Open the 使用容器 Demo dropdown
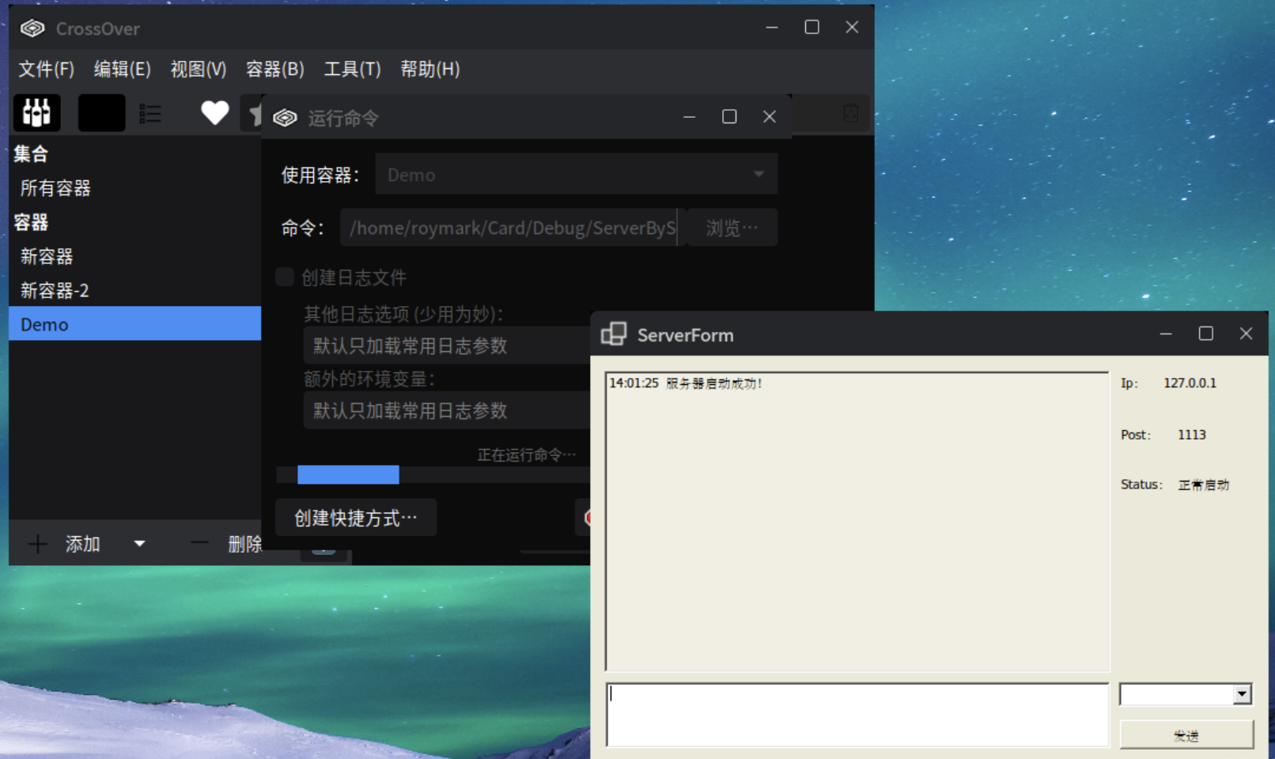The width and height of the screenshot is (1275, 759). pyautogui.click(x=576, y=175)
